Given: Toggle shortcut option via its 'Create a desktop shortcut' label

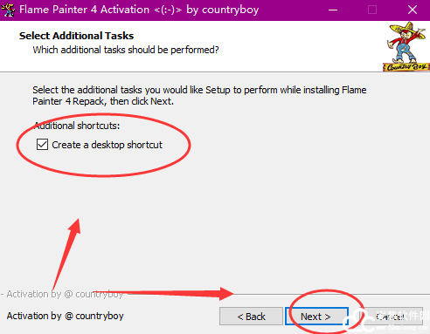Looking at the screenshot, I should (107, 145).
